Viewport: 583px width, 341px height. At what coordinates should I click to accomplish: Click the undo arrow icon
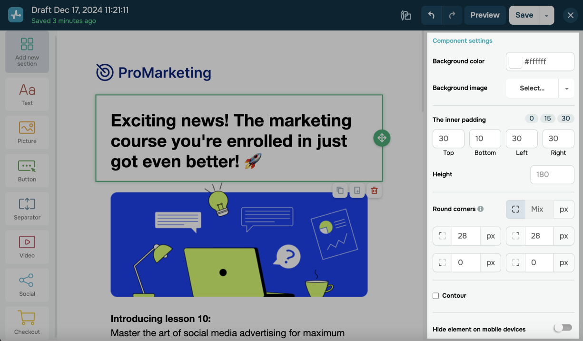coord(431,15)
